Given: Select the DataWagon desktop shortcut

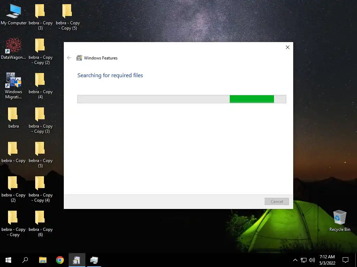Looking at the screenshot, I should [x=14, y=49].
